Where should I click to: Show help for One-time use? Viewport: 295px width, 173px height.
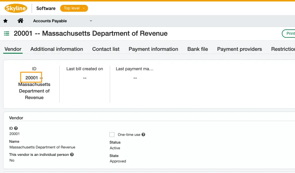click(x=143, y=134)
